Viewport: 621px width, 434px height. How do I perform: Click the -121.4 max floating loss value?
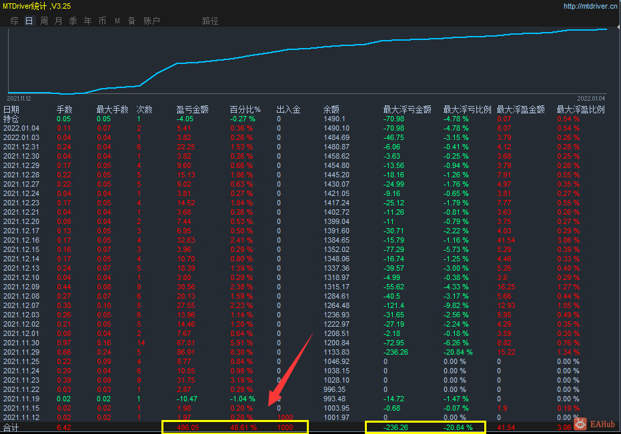tap(394, 306)
